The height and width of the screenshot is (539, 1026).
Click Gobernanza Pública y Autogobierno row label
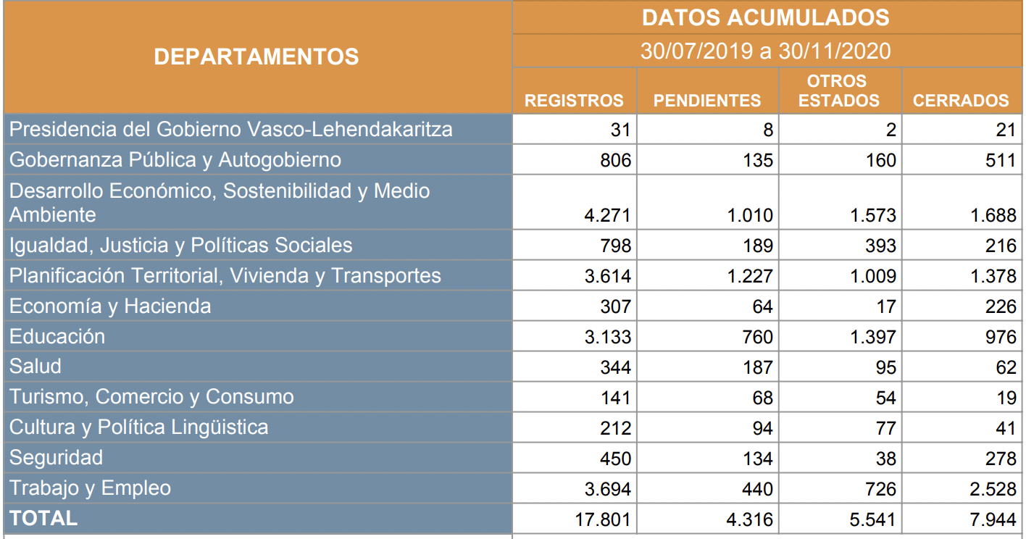pyautogui.click(x=175, y=160)
